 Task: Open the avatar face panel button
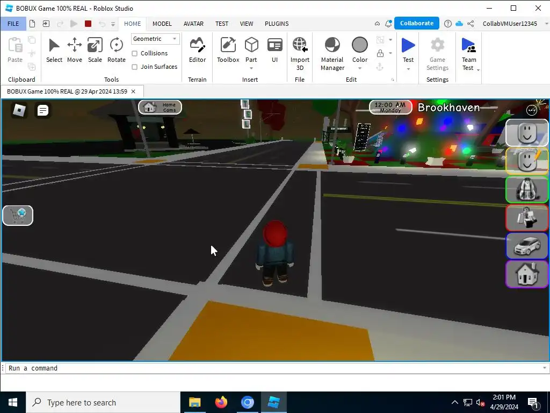click(x=526, y=133)
